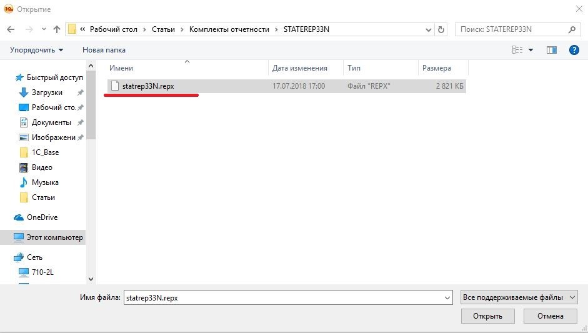Open Видео in sidebar
Screen dimensions: 588x333
[42, 167]
